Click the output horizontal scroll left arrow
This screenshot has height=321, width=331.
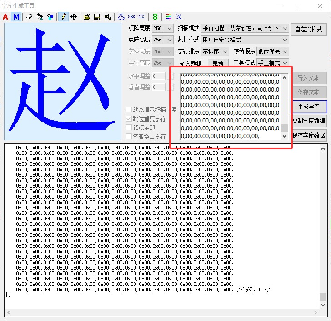[x=9, y=312]
